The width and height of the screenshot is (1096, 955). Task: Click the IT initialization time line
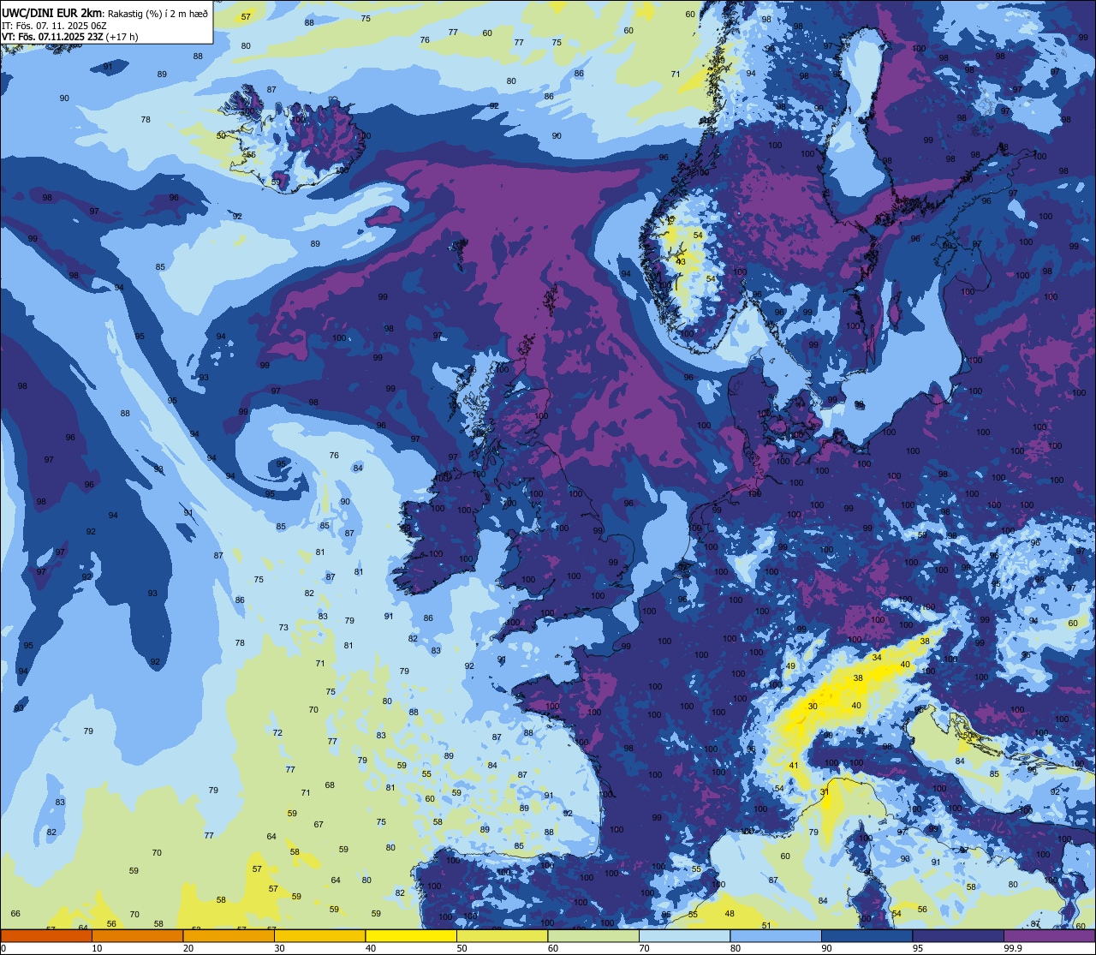point(54,26)
